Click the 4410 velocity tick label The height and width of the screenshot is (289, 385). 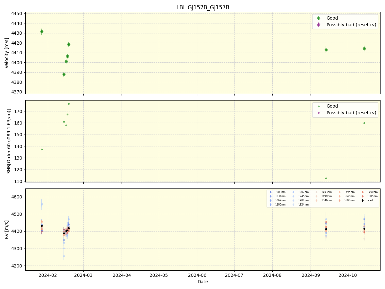tap(17, 53)
